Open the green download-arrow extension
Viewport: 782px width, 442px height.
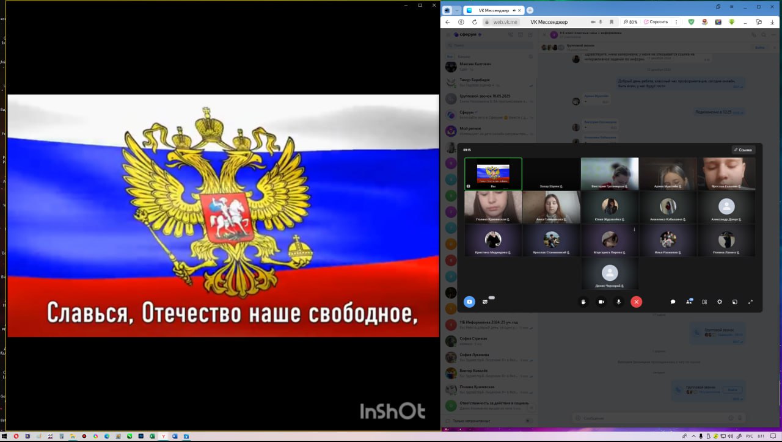click(x=731, y=22)
